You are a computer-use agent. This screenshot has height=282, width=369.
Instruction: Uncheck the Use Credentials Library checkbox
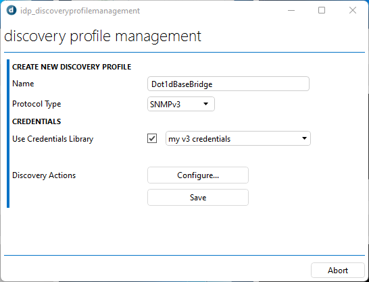152,138
